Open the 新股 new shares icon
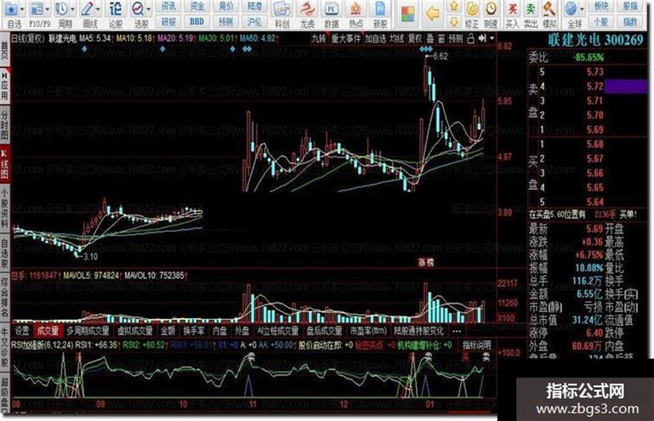 (380, 10)
